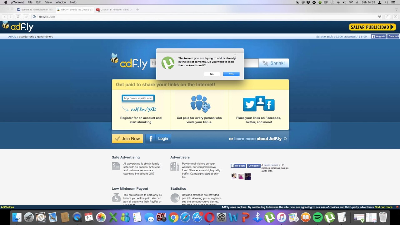
Task: Open the 'Find out more' cookie link
Action: (383, 207)
